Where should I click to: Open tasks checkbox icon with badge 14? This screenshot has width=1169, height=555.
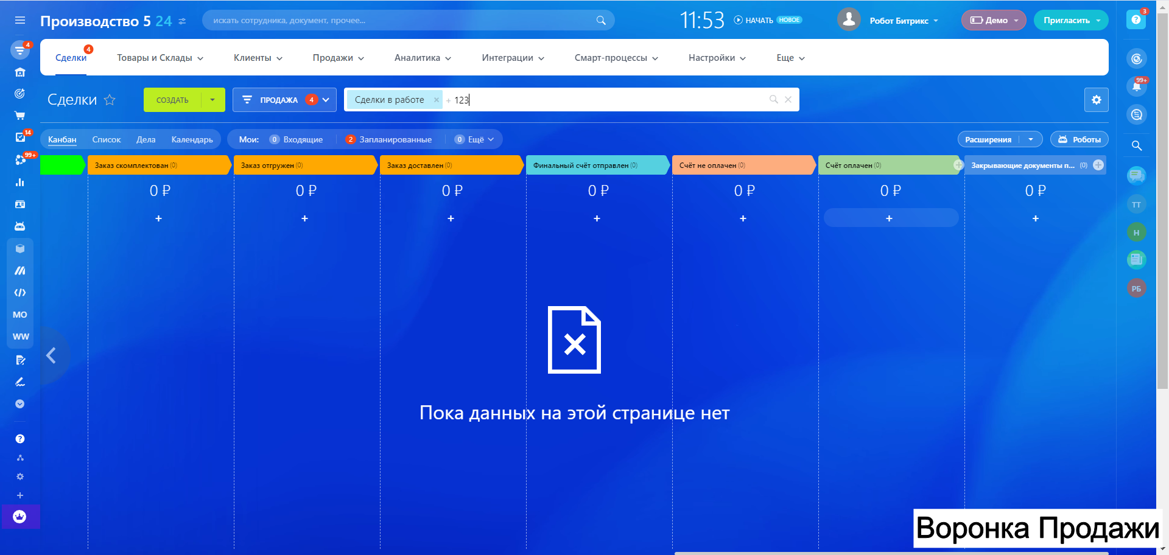[x=20, y=138]
